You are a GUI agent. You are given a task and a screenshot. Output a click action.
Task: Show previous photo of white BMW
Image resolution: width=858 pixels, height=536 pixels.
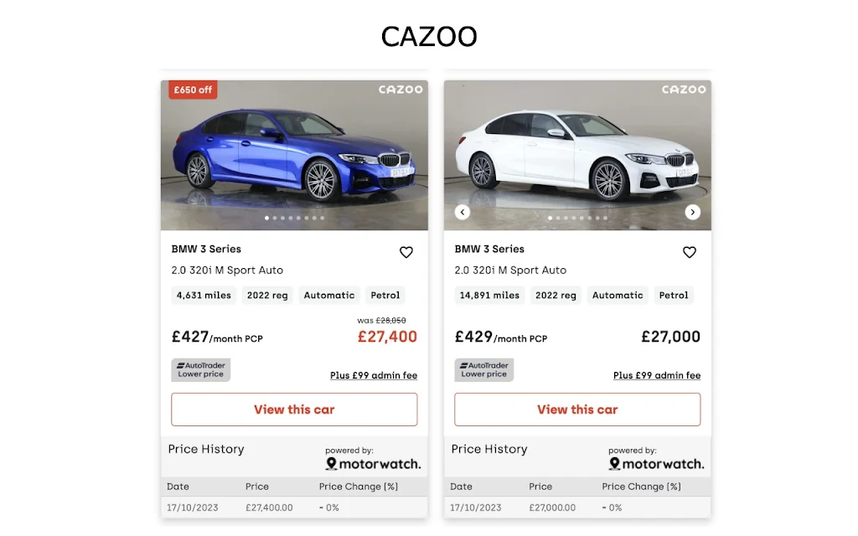click(463, 212)
